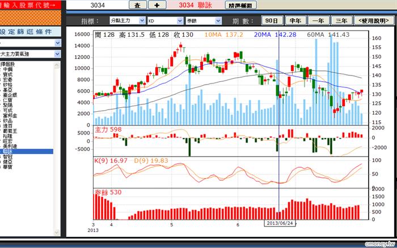The width and height of the screenshot is (397, 248).
Task: Select 富邦金 in the stock list
Action: [x=10, y=116]
